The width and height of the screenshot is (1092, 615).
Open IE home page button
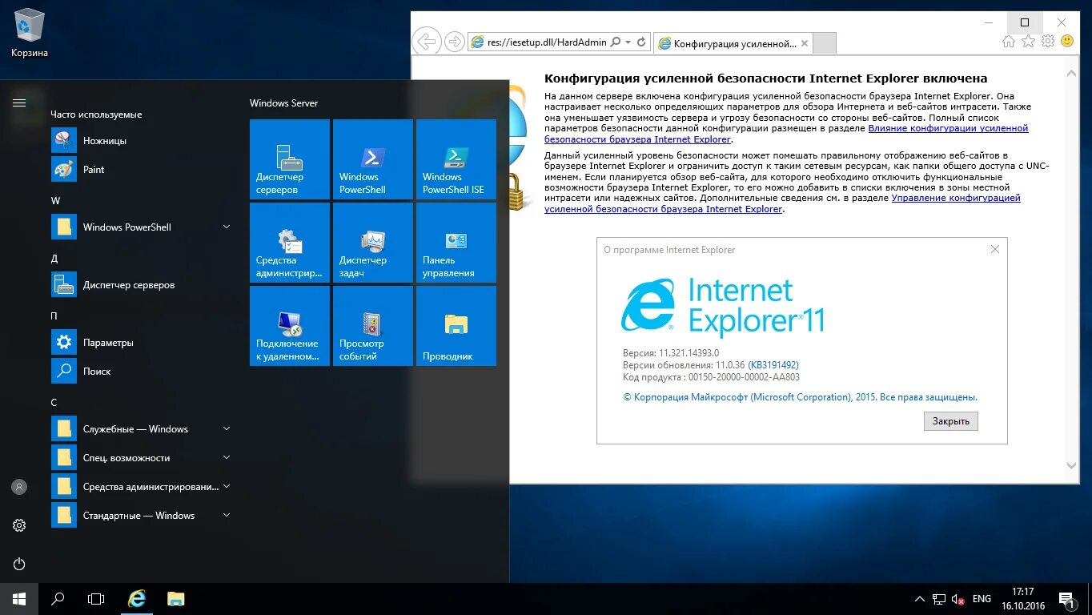[x=1009, y=41]
